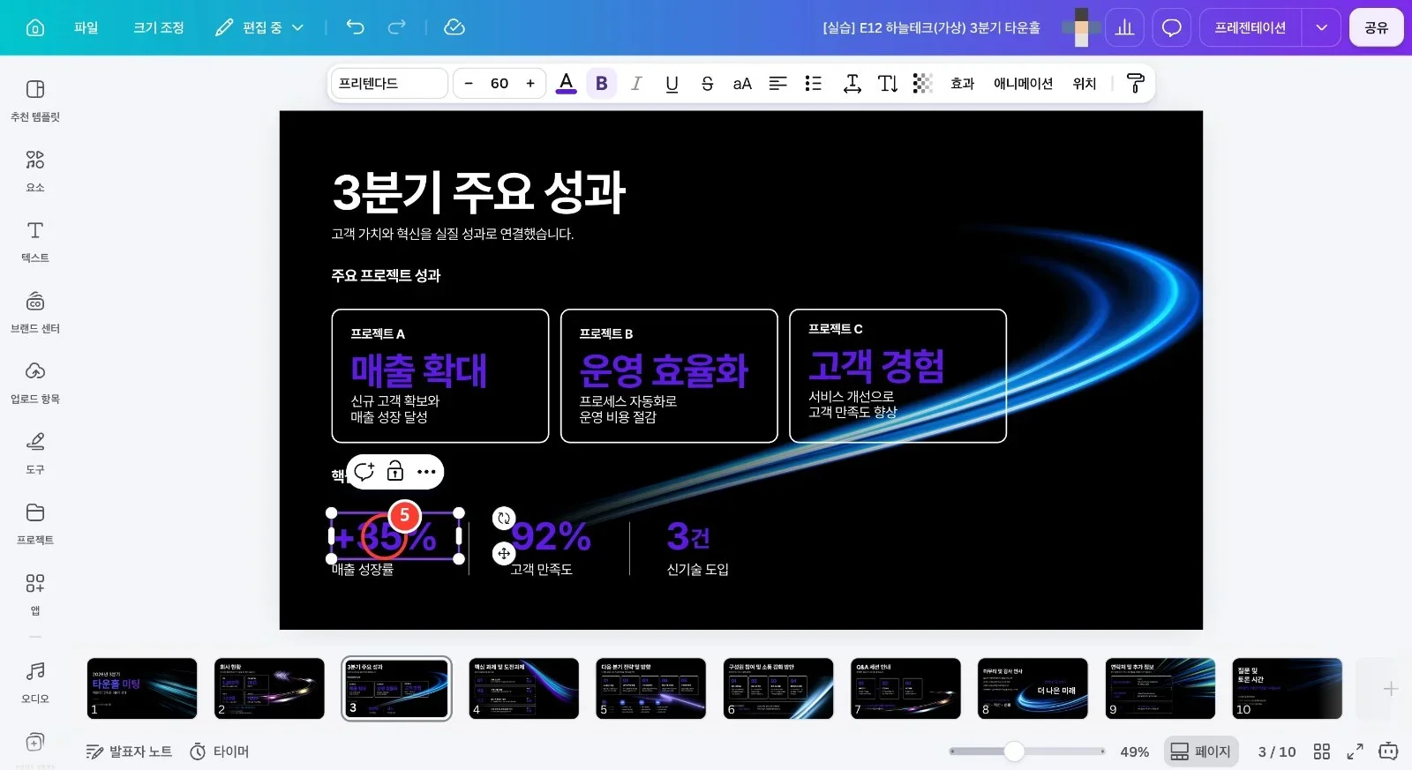Screen dimensions: 1412x770
Task: Switch to vertical text
Action: (888, 83)
